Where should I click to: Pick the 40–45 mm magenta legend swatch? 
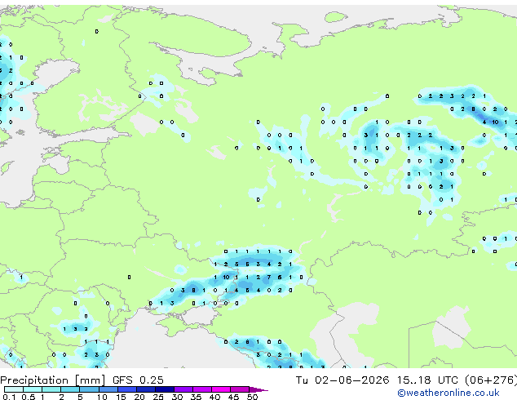coord(221,389)
